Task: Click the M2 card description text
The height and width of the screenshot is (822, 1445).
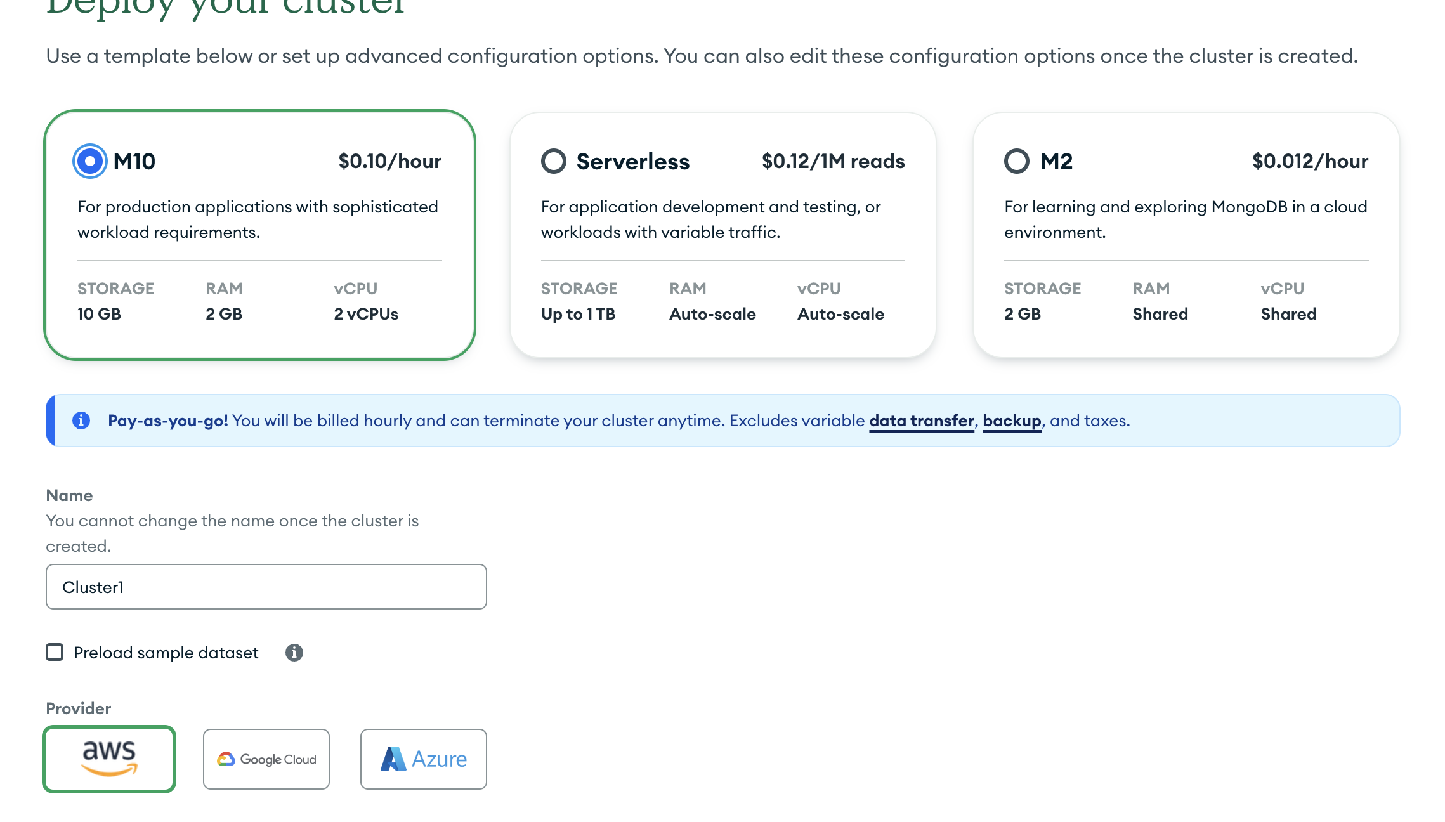Action: pyautogui.click(x=1185, y=219)
